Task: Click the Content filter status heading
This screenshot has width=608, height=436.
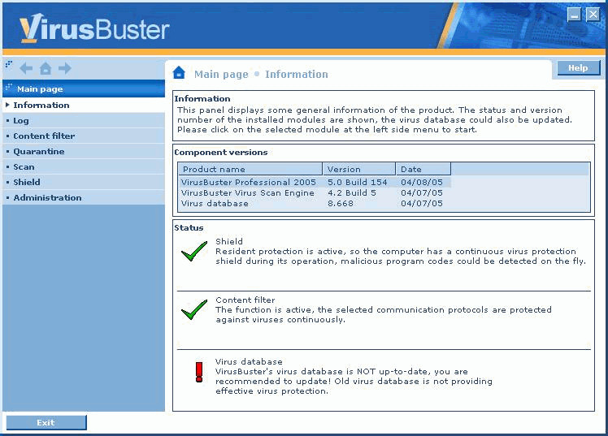Action: pos(245,300)
